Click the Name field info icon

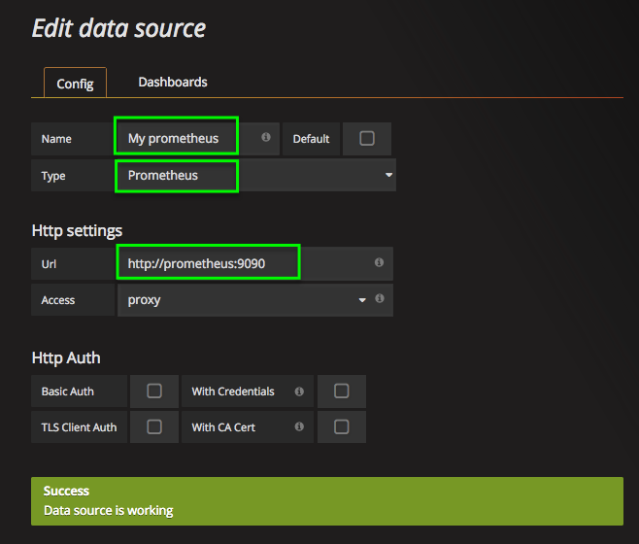(266, 137)
